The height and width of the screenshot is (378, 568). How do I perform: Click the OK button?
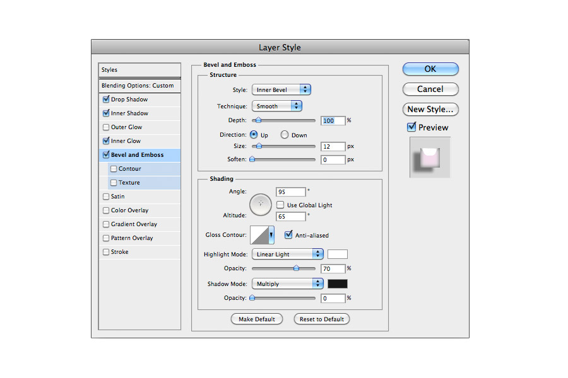[x=430, y=69]
